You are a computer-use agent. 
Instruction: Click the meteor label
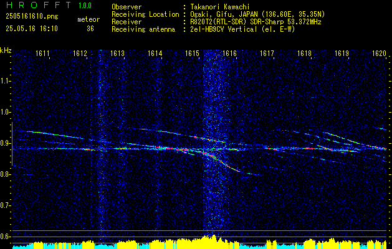pyautogui.click(x=88, y=19)
